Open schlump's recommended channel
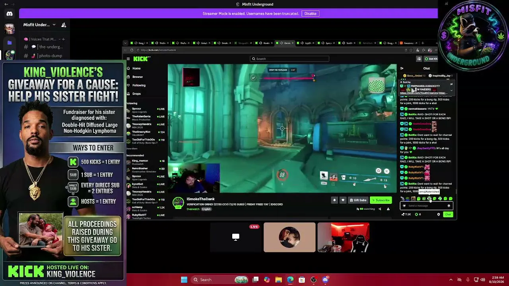 coord(146,209)
